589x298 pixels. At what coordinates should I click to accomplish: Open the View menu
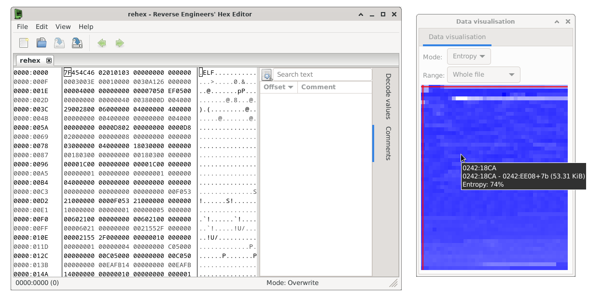point(63,27)
